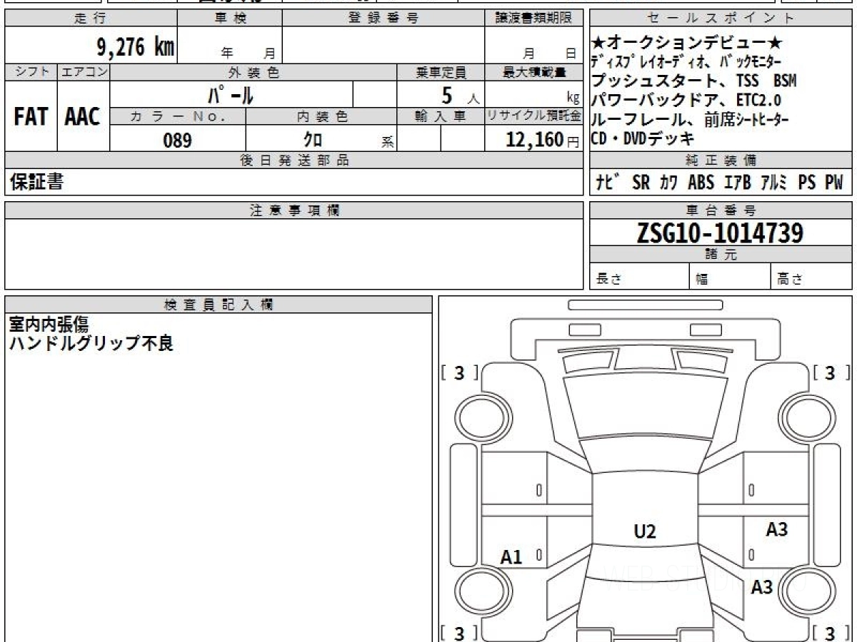Select the パワーバックドア、ETC2.0 line
The image size is (857, 642).
point(686,100)
